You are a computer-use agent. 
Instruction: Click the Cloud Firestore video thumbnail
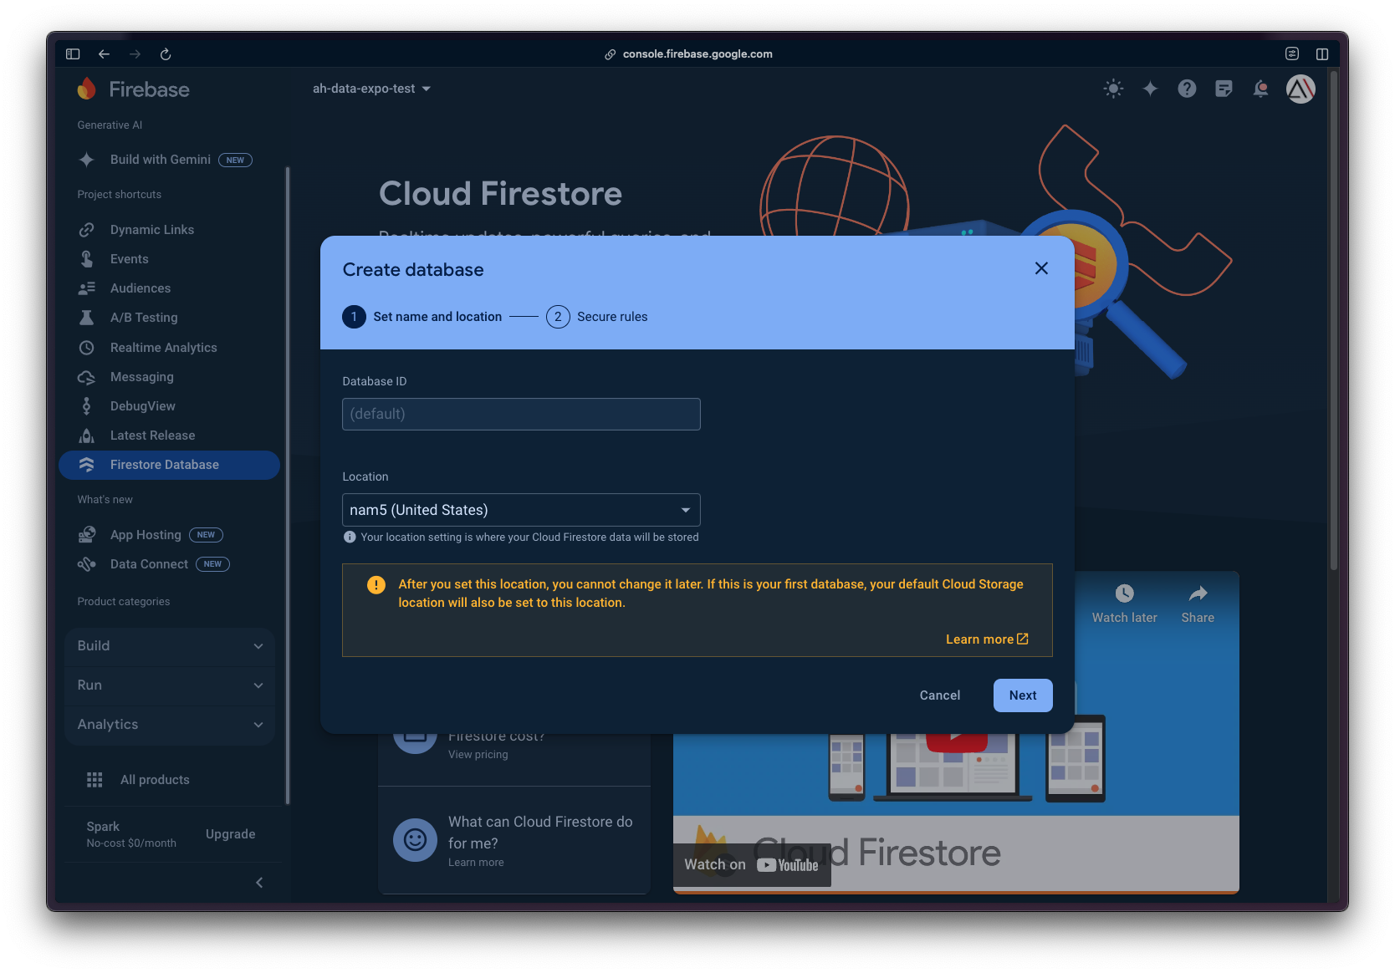tap(956, 732)
